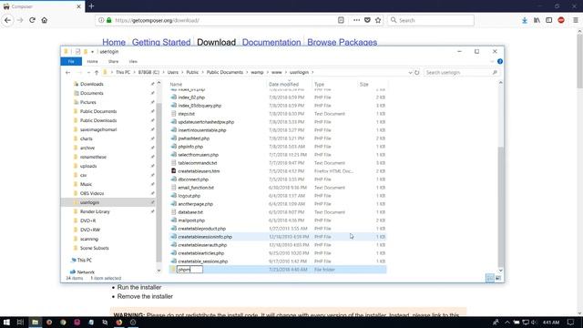
Task: Open page actions three-dot menu
Action: point(356,20)
